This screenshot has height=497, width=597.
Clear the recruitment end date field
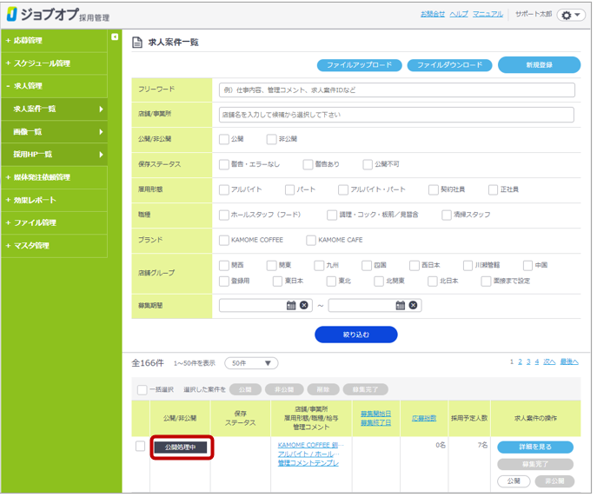[413, 305]
